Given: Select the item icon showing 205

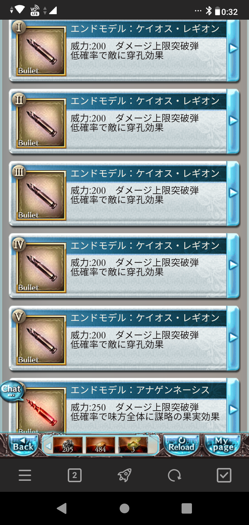Looking at the screenshot, I should coord(68,445).
